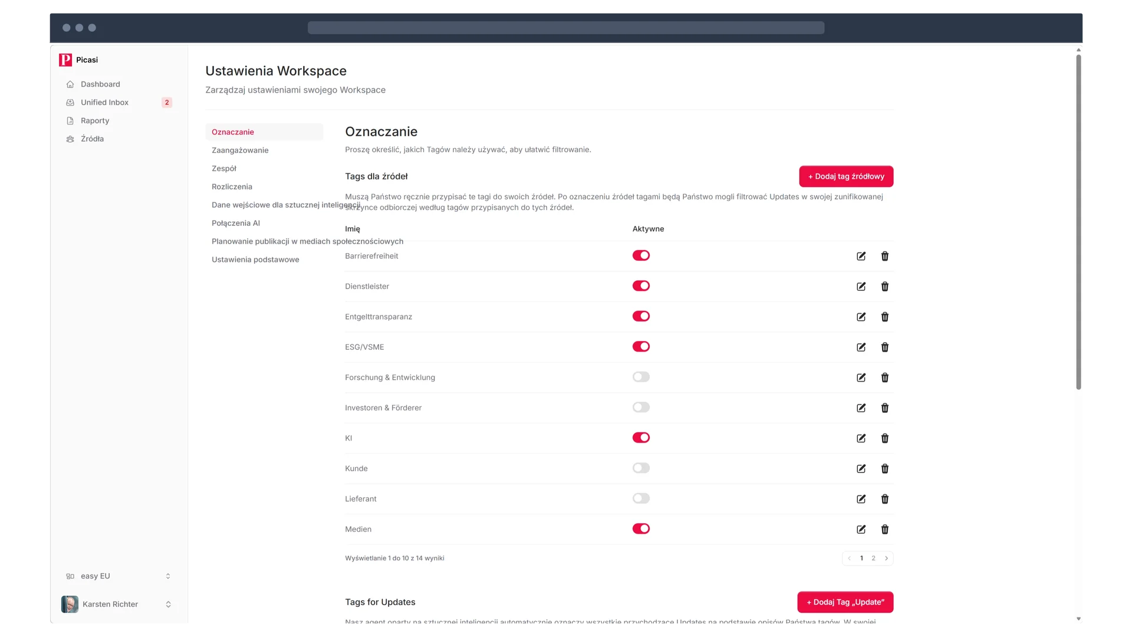Edit the Dienstleister tag
Screen dimensions: 1132x637
[x=861, y=287]
